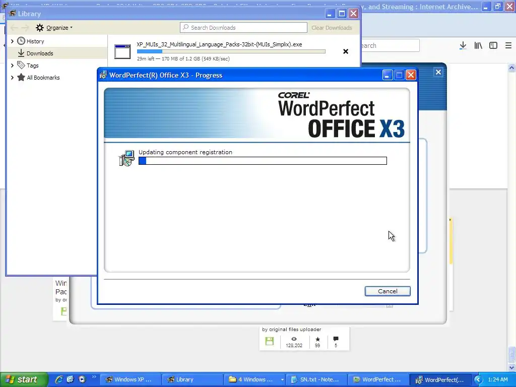The width and height of the screenshot is (516, 387).
Task: Select Downloads in Library sidebar
Action: pyautogui.click(x=40, y=53)
